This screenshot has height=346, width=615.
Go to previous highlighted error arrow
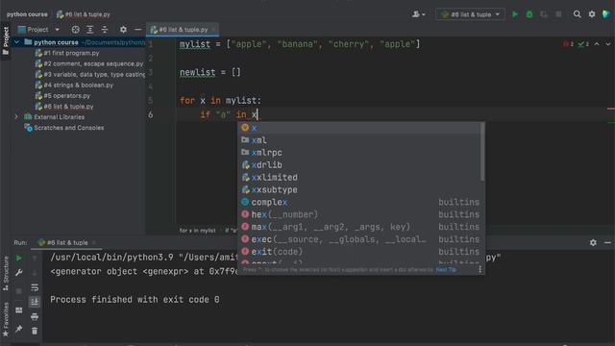pos(597,44)
